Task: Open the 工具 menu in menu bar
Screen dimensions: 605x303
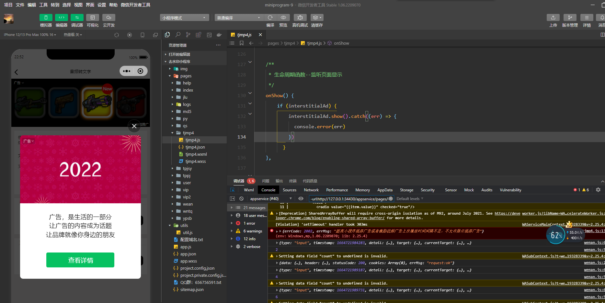Action: (43, 5)
